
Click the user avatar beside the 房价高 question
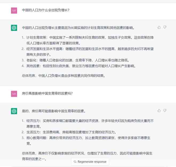coord(14,94)
